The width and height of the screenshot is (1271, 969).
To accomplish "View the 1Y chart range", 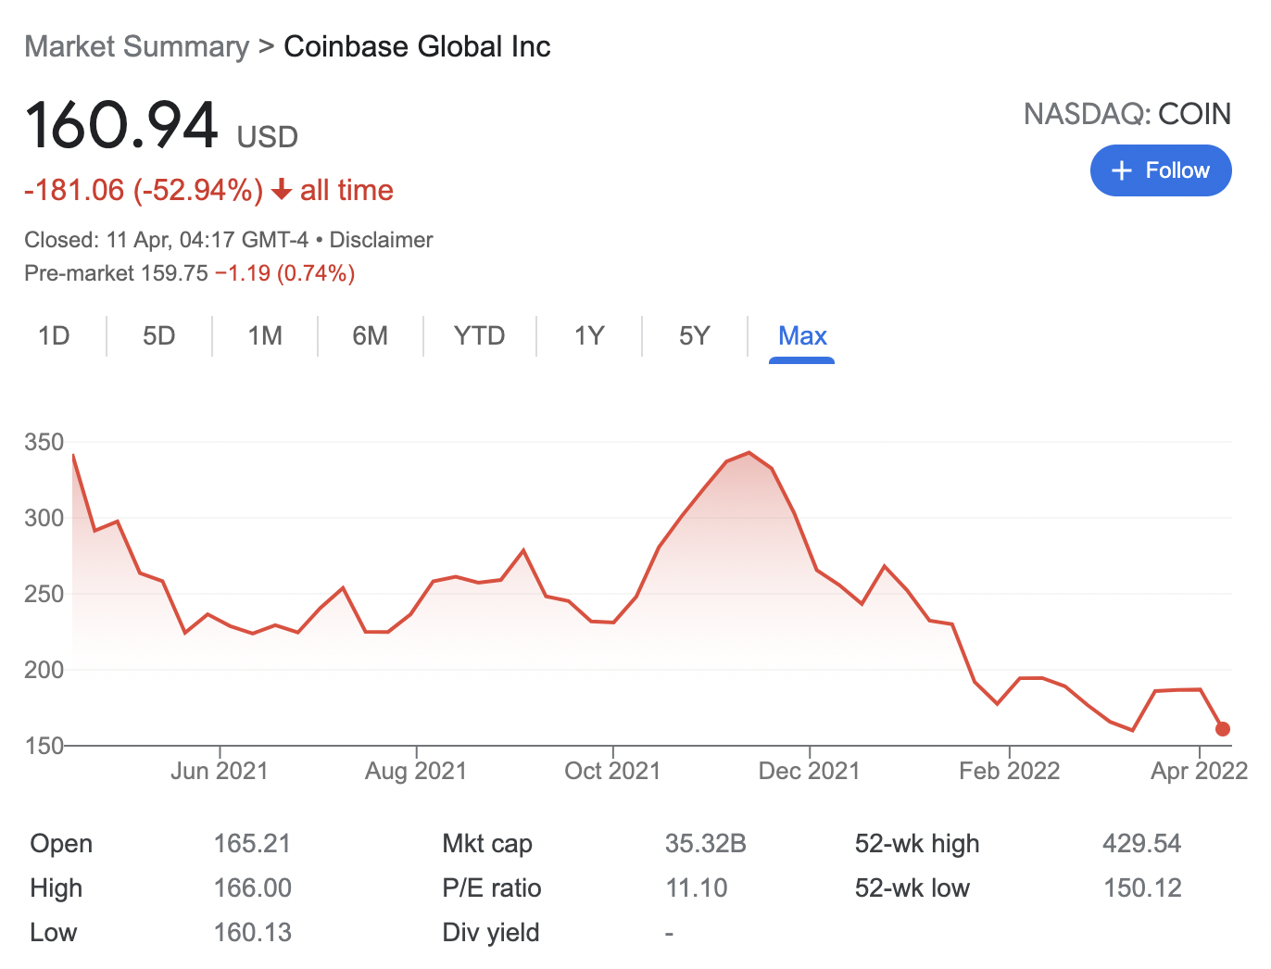I will pos(588,336).
